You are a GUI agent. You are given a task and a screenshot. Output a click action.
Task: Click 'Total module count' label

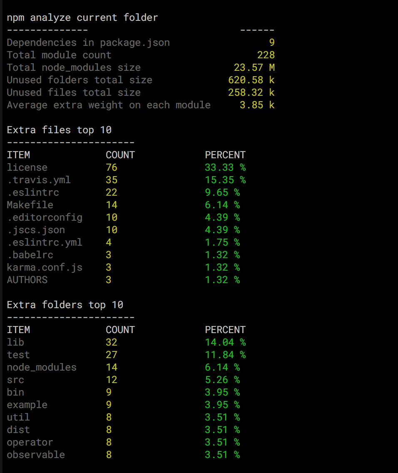click(x=59, y=55)
